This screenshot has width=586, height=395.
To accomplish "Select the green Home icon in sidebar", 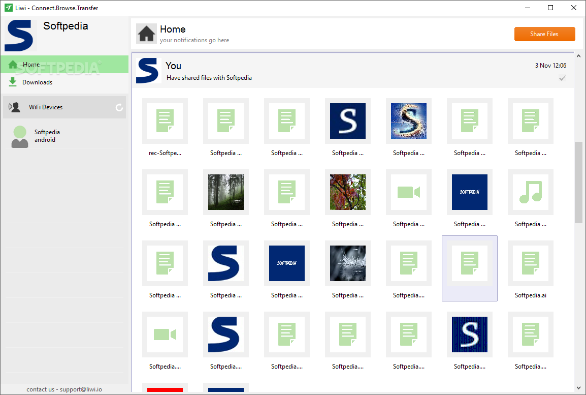I will pos(13,65).
